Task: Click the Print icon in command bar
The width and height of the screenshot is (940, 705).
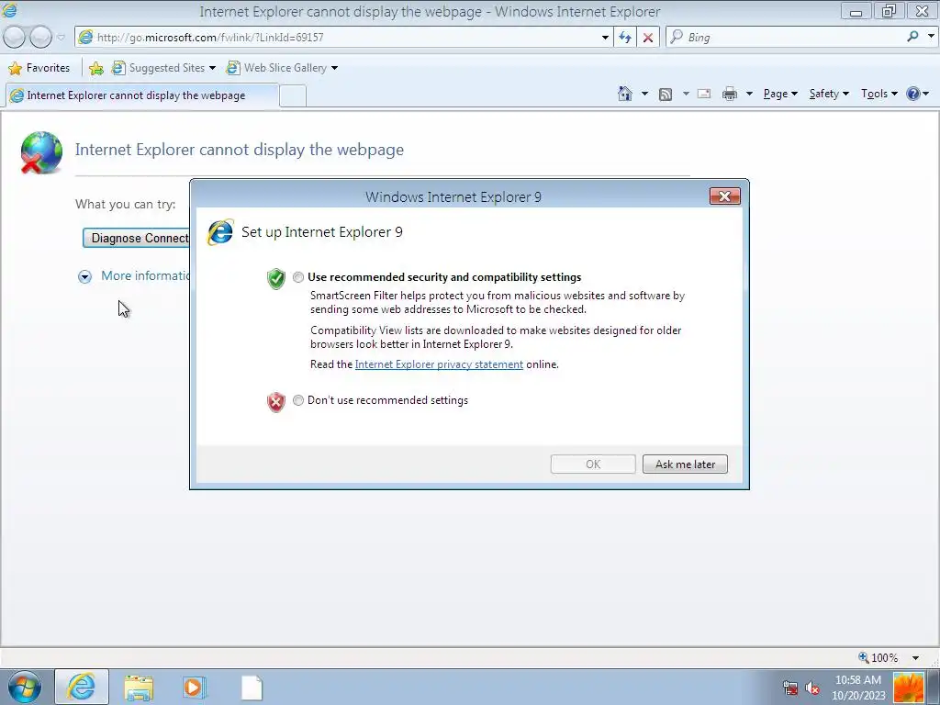Action: [x=730, y=94]
